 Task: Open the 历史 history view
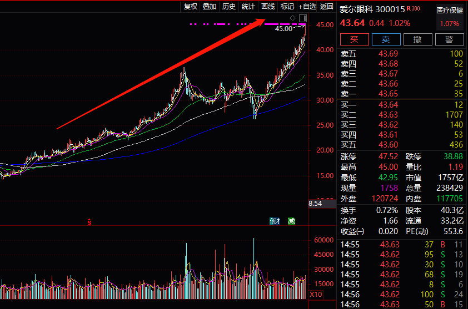click(x=229, y=7)
